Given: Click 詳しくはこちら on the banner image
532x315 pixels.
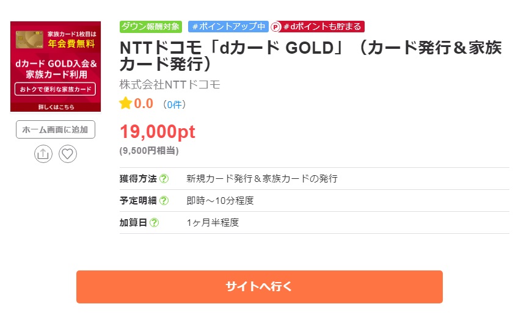Looking at the screenshot, I should [56, 107].
